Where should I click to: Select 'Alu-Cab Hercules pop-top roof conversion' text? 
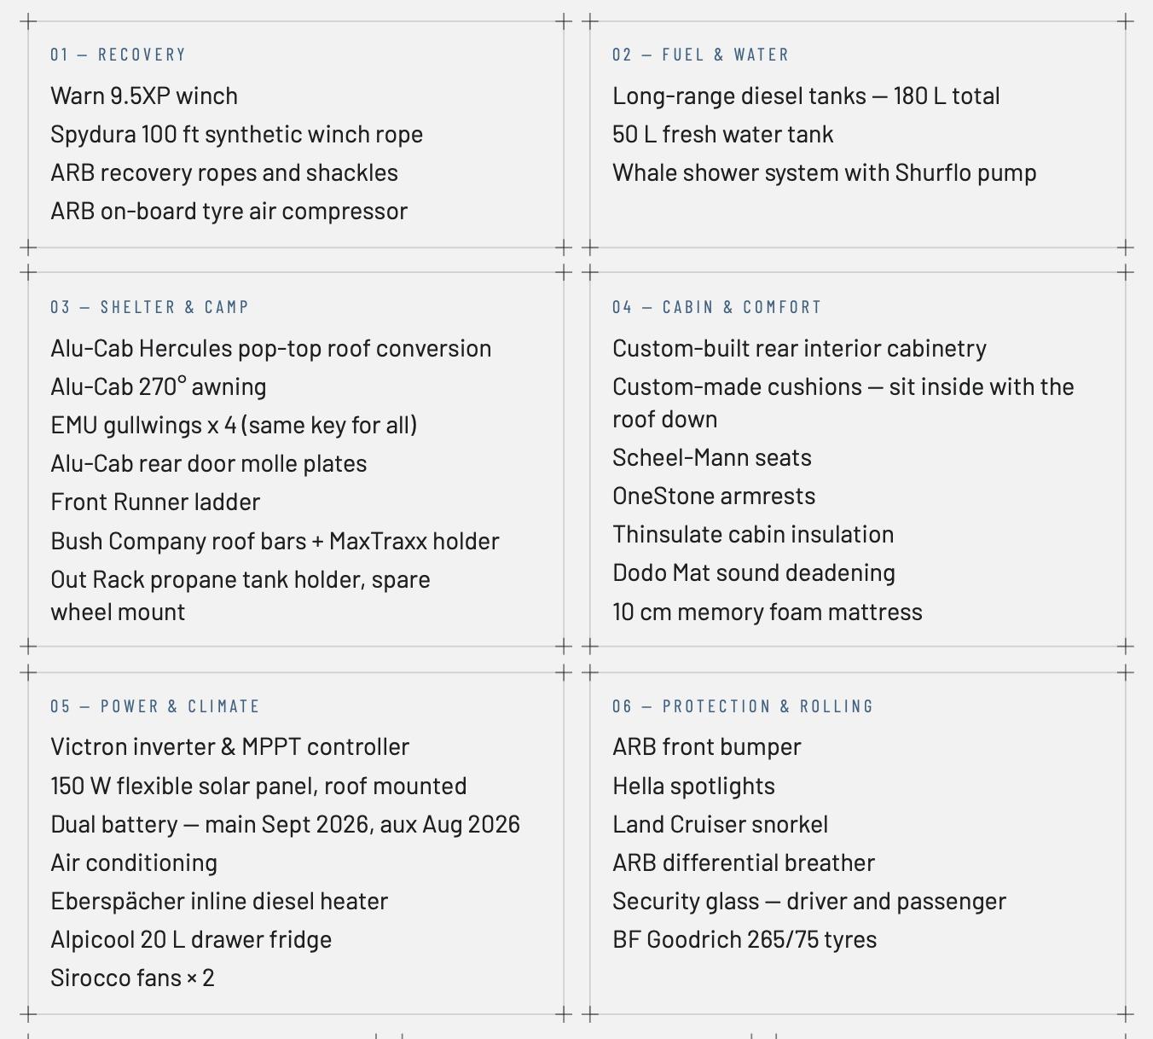click(270, 349)
